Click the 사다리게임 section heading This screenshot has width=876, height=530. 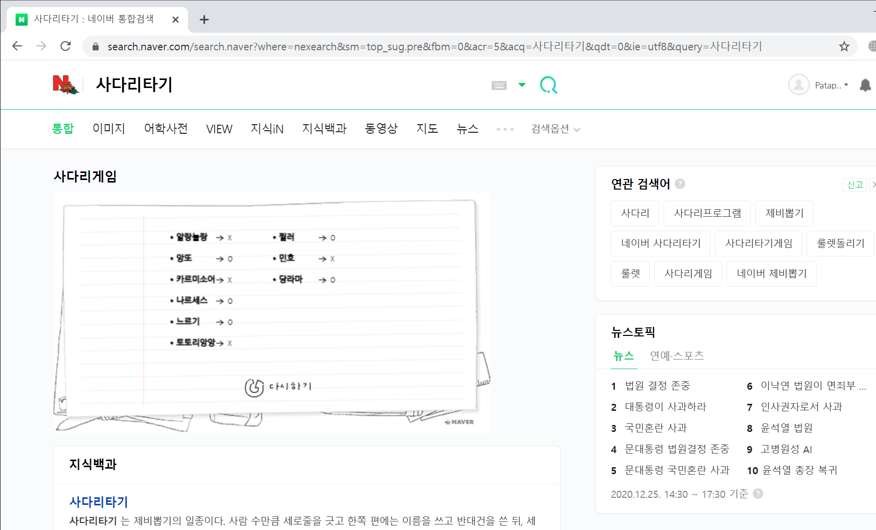(x=85, y=176)
